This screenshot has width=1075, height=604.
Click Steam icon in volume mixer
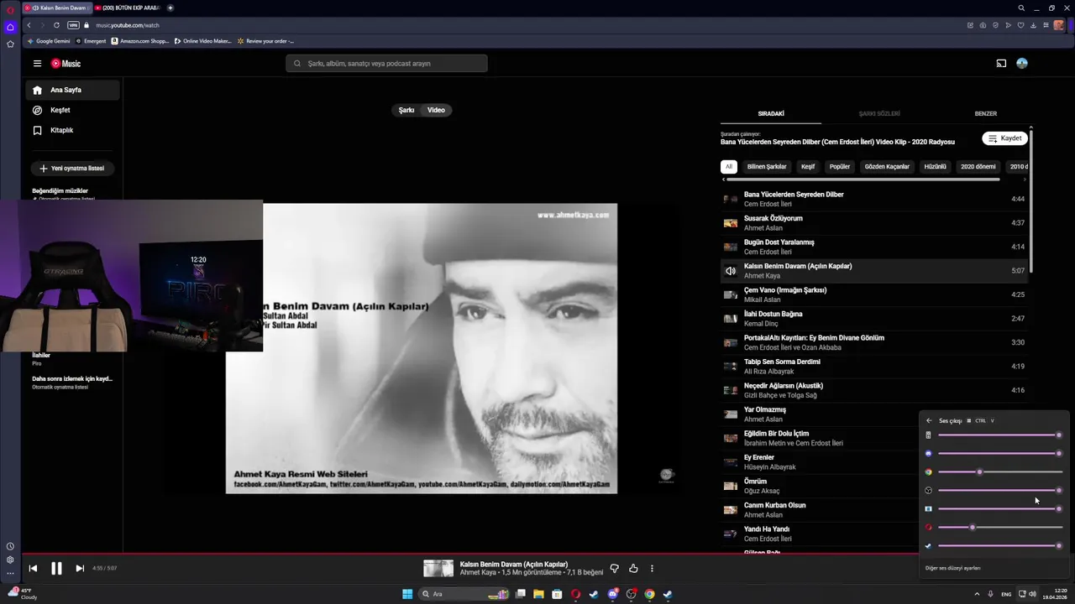pyautogui.click(x=928, y=545)
